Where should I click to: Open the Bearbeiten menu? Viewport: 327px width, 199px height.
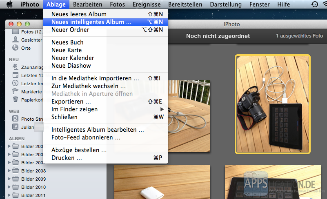88,4
